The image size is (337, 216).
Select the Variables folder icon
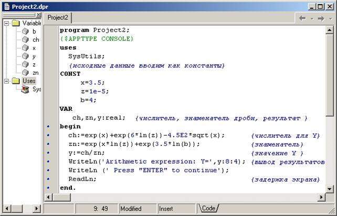(x=16, y=23)
